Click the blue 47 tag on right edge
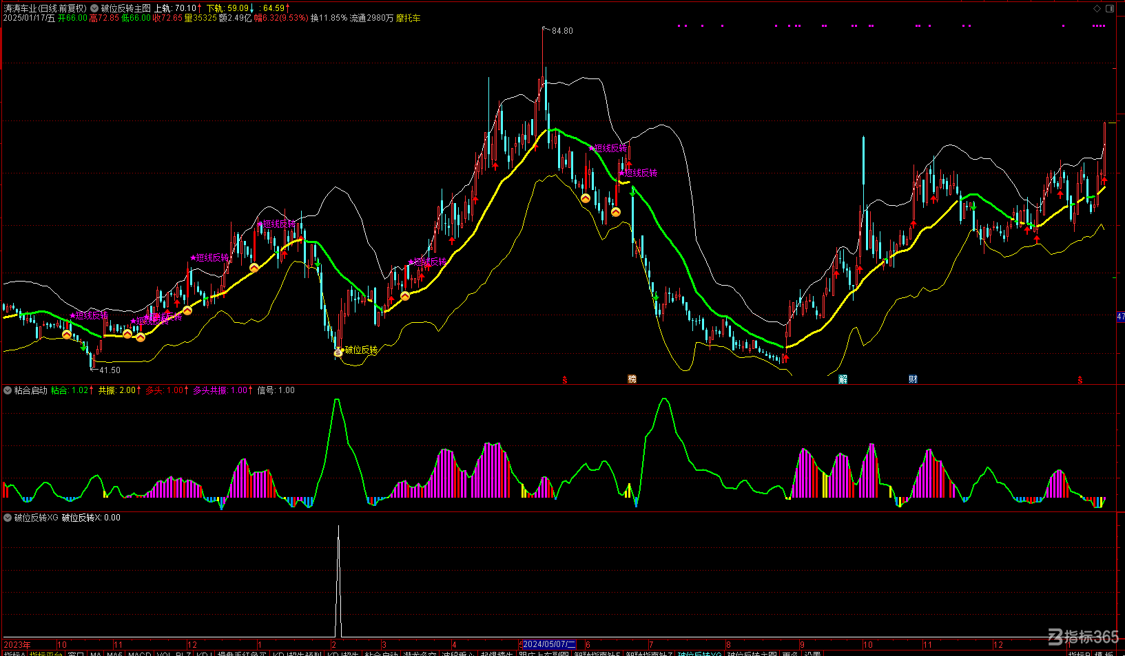Screen dimensions: 1125x656 [1121, 317]
